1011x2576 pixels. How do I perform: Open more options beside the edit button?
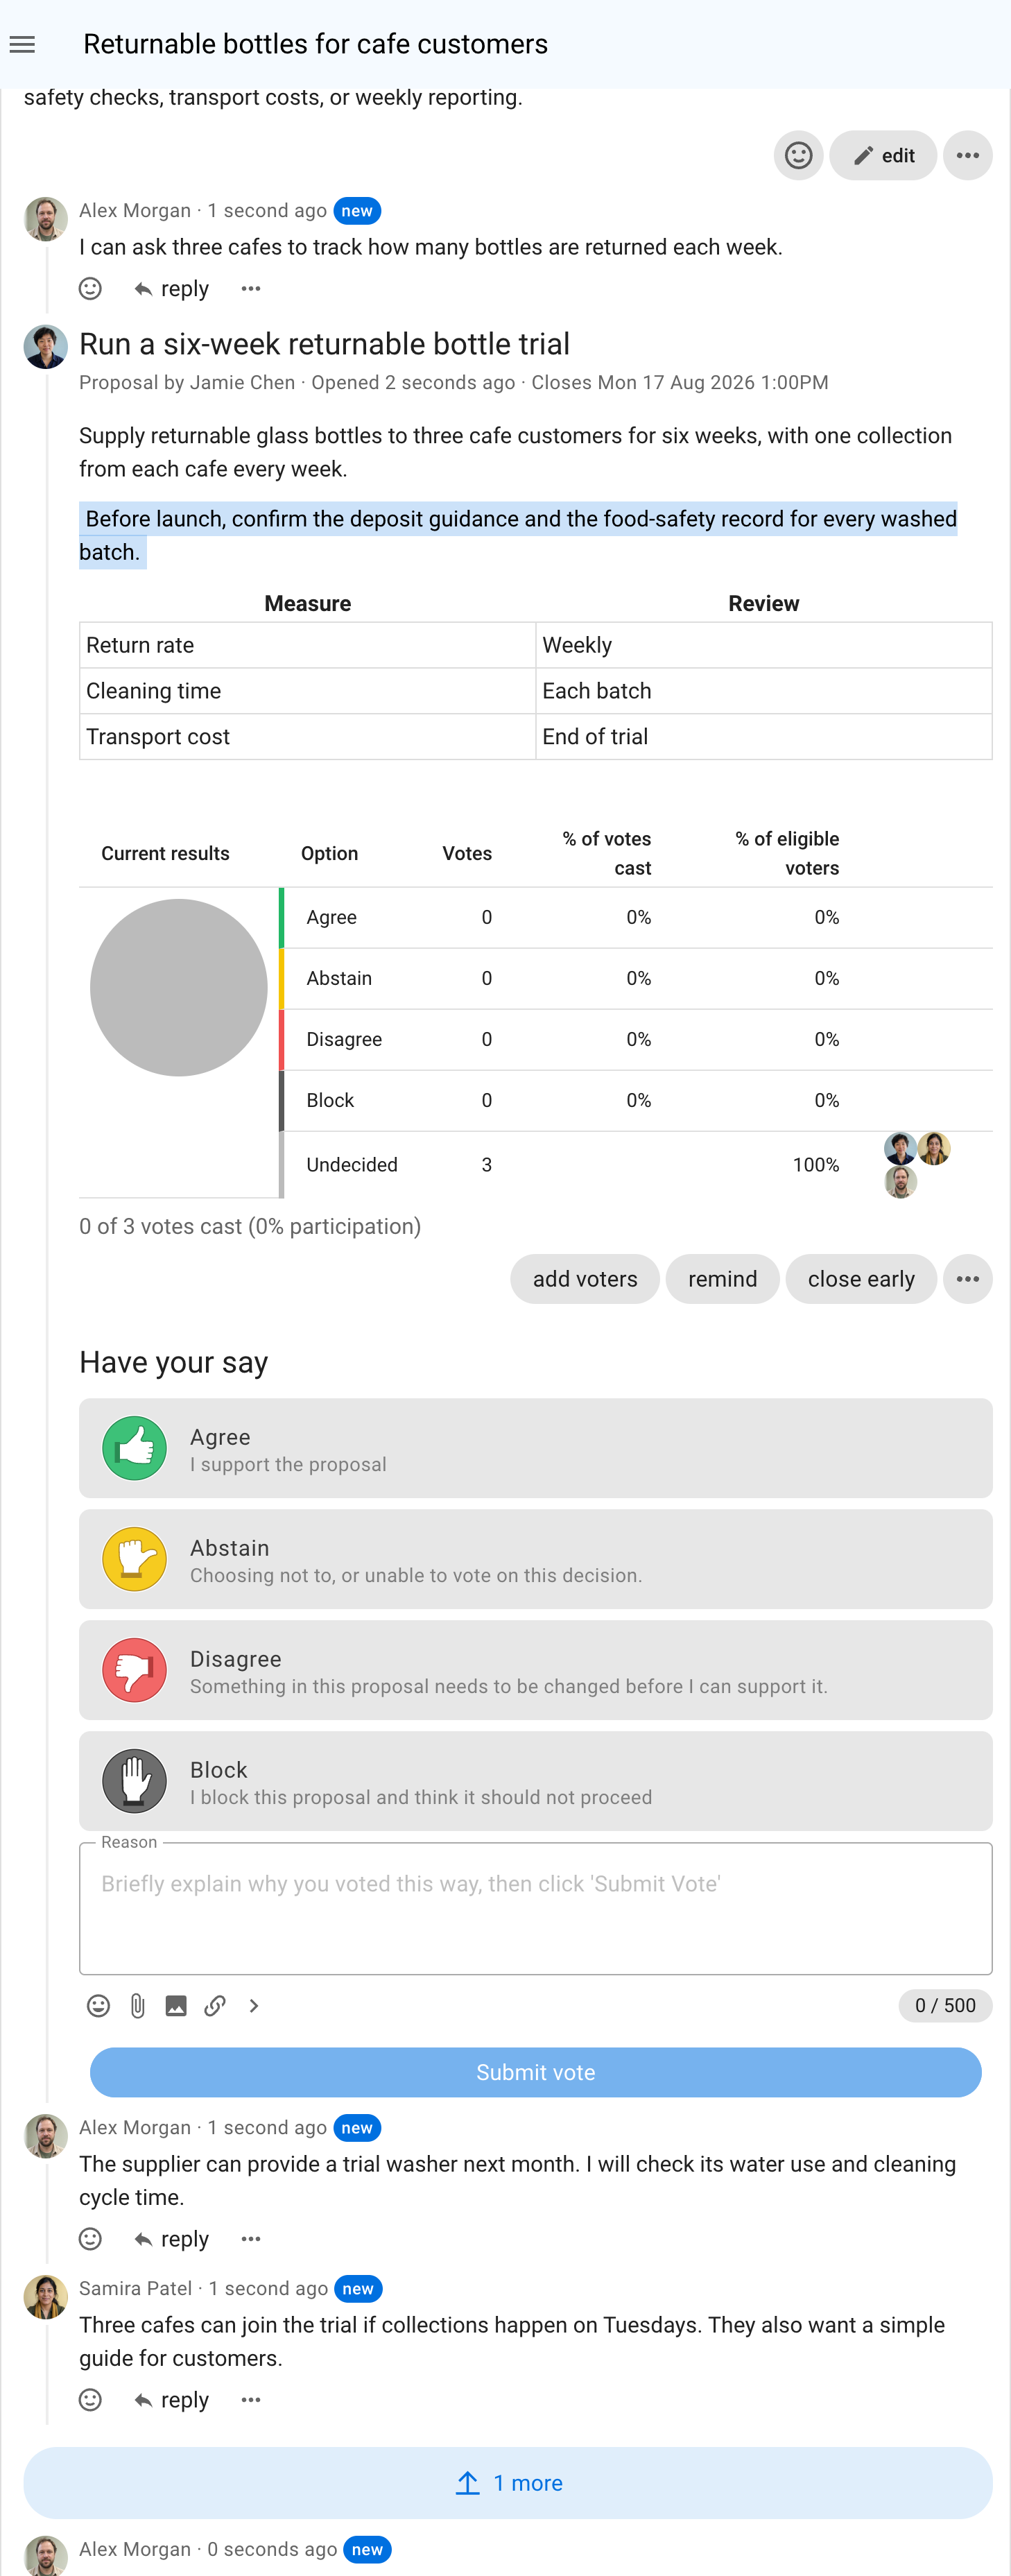[x=967, y=156]
